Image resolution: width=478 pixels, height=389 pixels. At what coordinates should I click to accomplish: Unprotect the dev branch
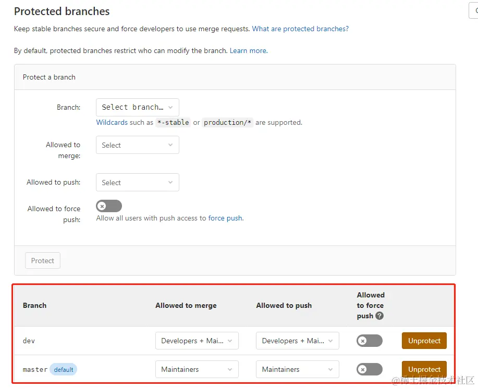[424, 341]
